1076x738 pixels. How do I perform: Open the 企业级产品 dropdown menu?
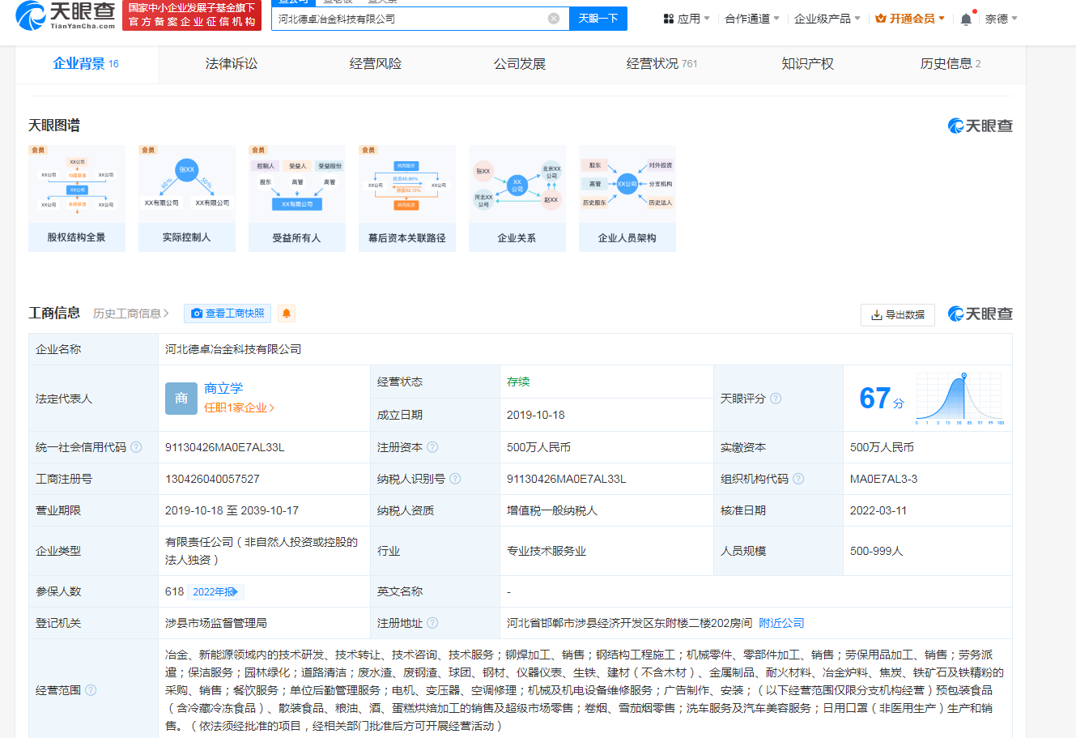pos(827,19)
